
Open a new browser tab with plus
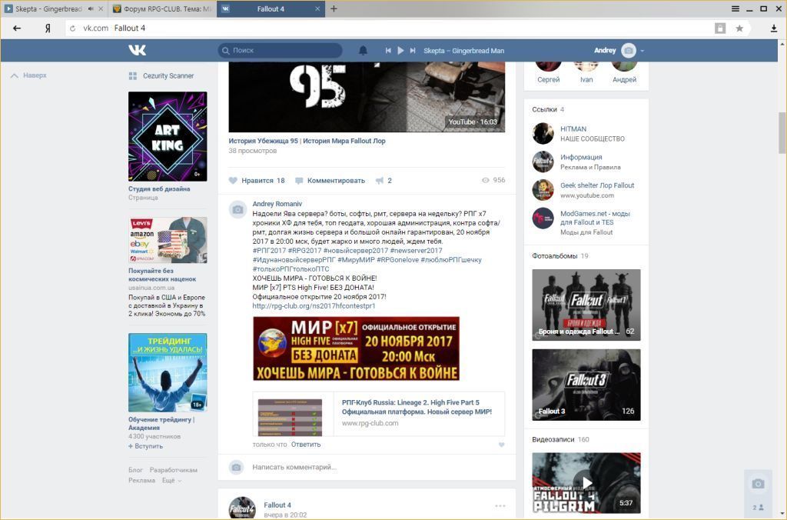coord(334,8)
